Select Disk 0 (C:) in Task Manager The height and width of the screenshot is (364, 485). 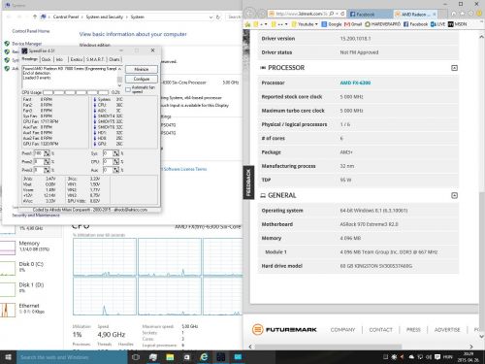point(31,267)
